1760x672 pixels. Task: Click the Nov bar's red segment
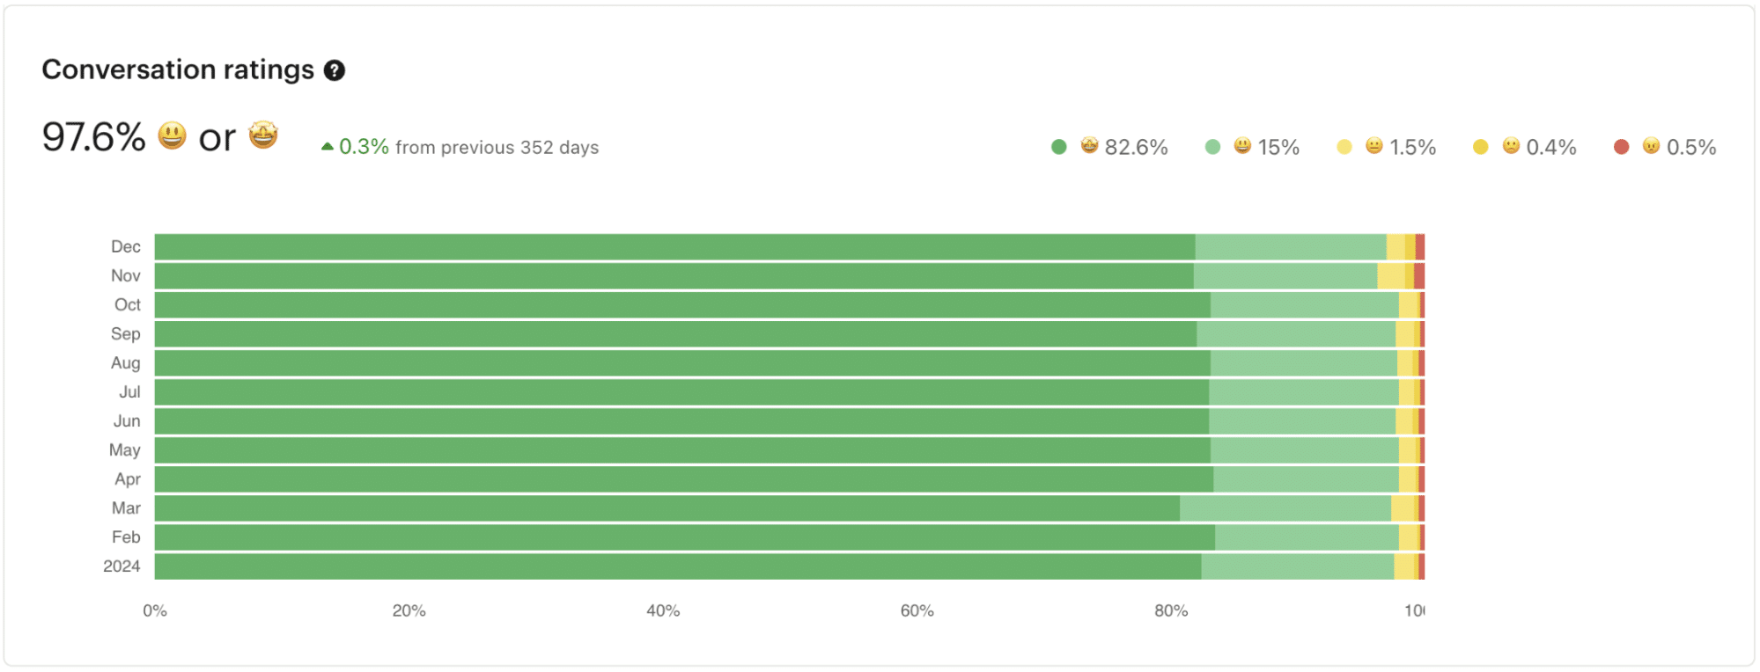click(x=1419, y=276)
